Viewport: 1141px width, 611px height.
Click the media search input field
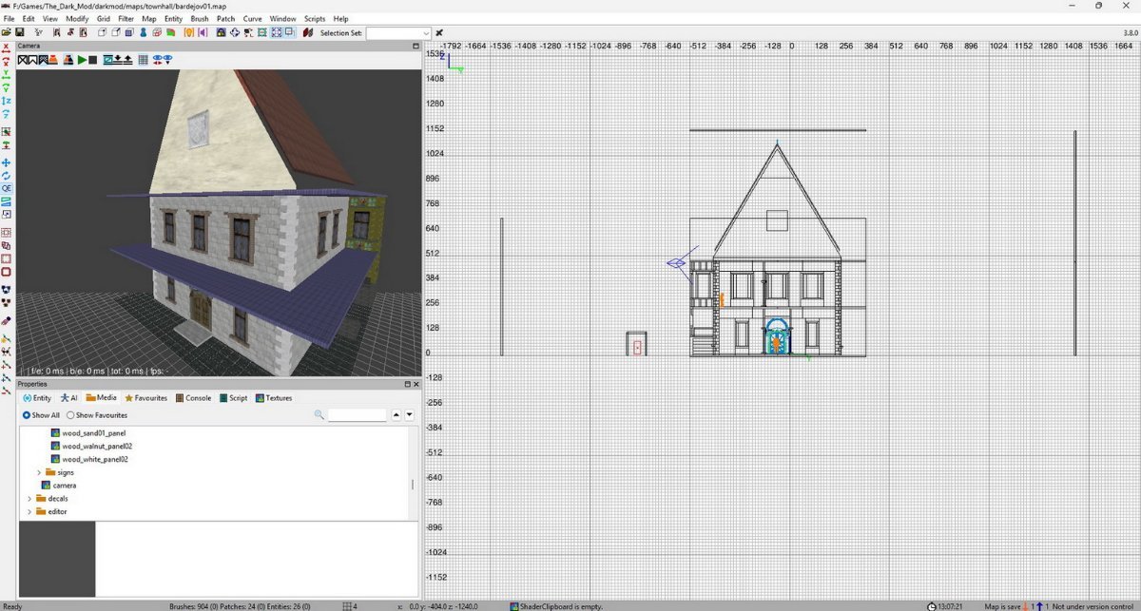358,415
